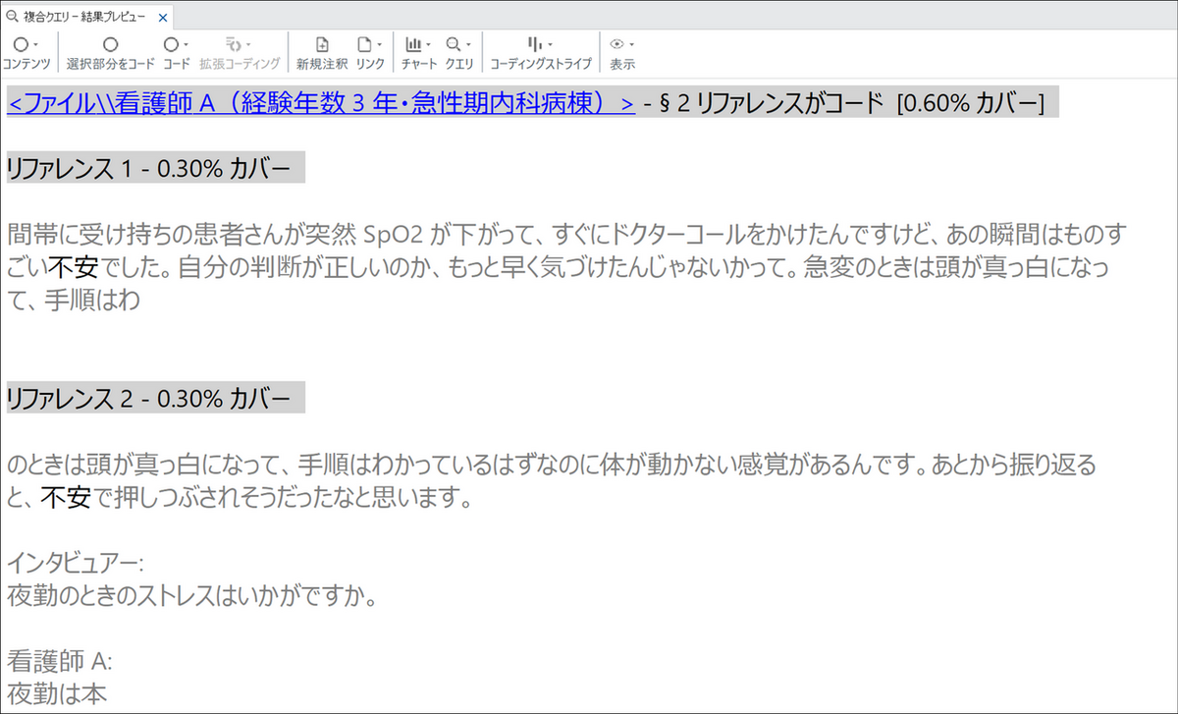Screen dimensions: 1178x714
Task: Close the 複合クエリ結果プレビュー tab
Action: click(x=163, y=18)
